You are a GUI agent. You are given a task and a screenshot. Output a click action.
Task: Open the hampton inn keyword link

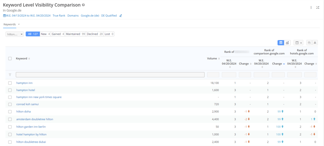click(x=24, y=83)
